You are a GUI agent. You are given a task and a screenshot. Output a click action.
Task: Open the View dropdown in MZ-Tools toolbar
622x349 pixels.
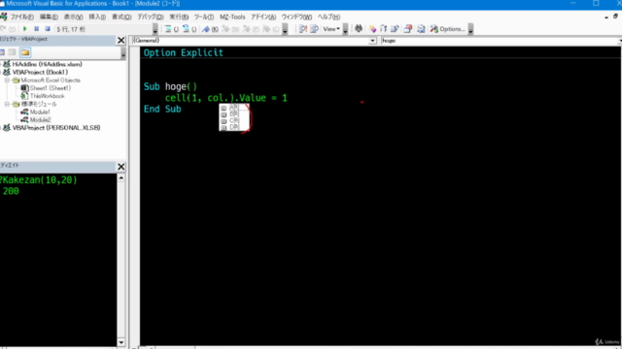[331, 29]
